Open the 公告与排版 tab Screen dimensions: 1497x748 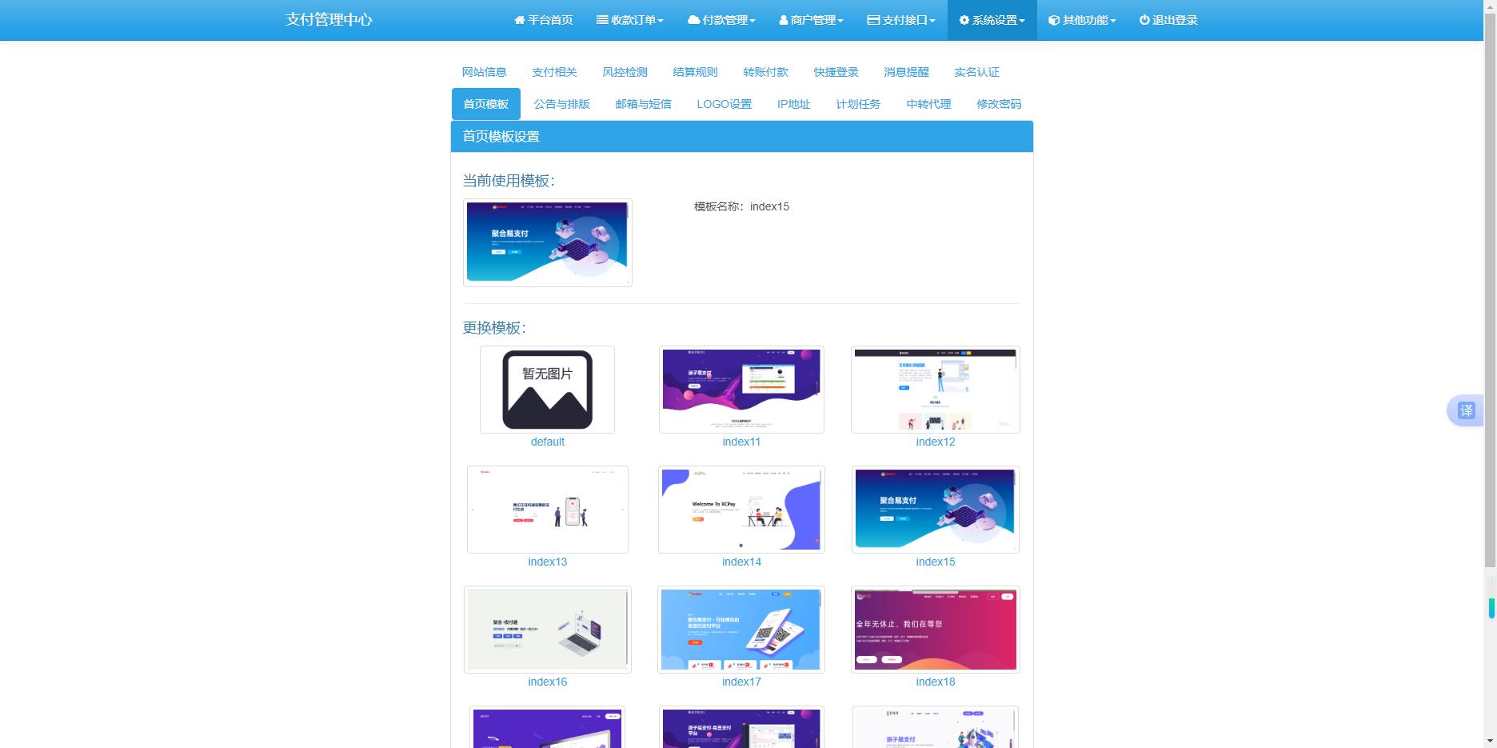point(562,104)
